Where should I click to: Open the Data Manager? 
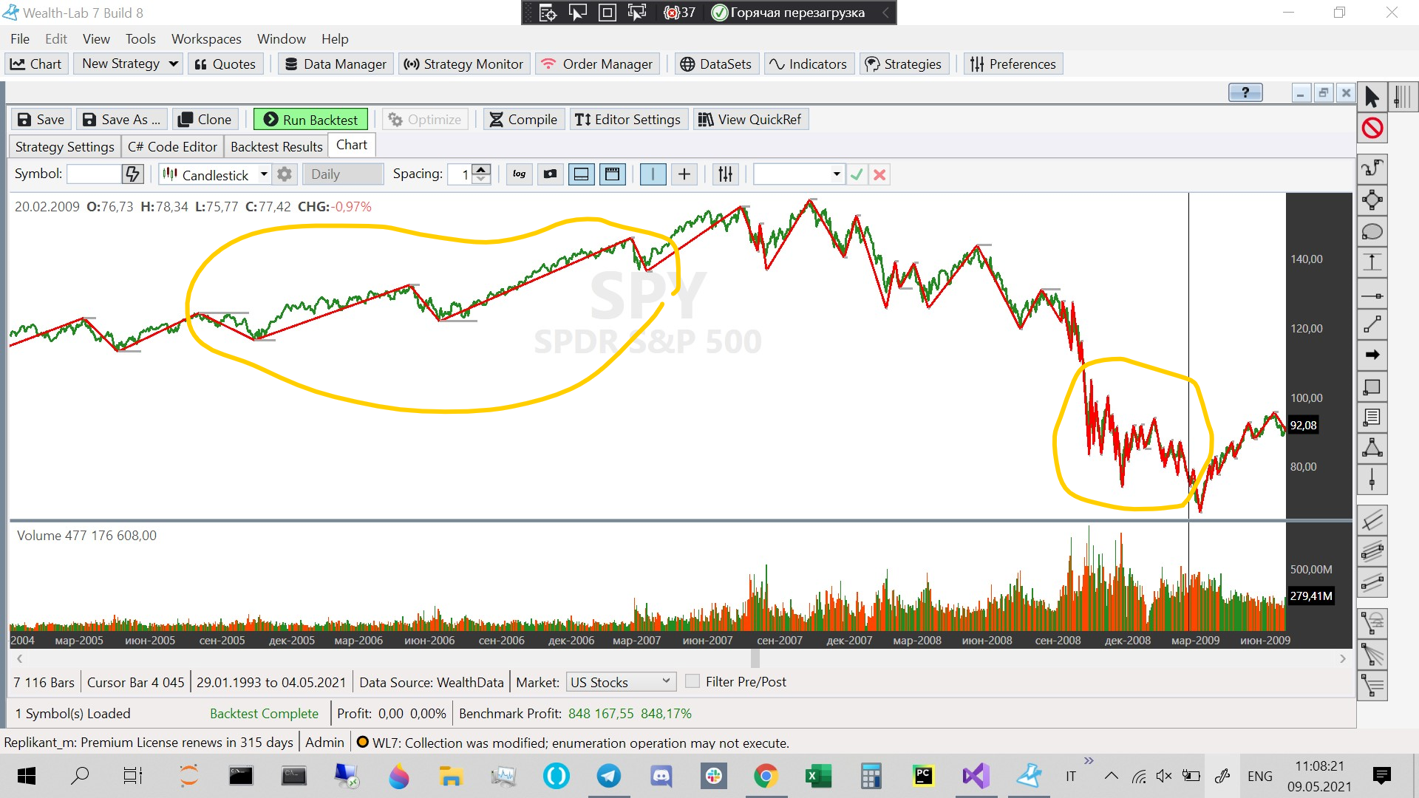click(x=336, y=64)
